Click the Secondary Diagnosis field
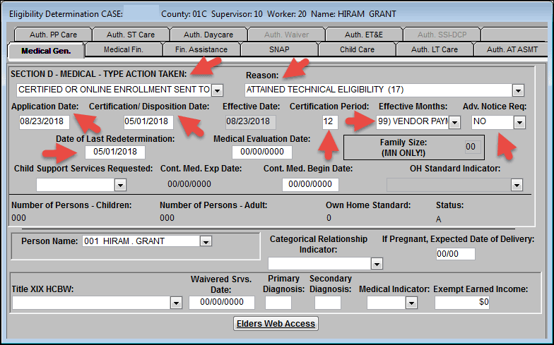This screenshot has width=554, height=345. [x=328, y=303]
